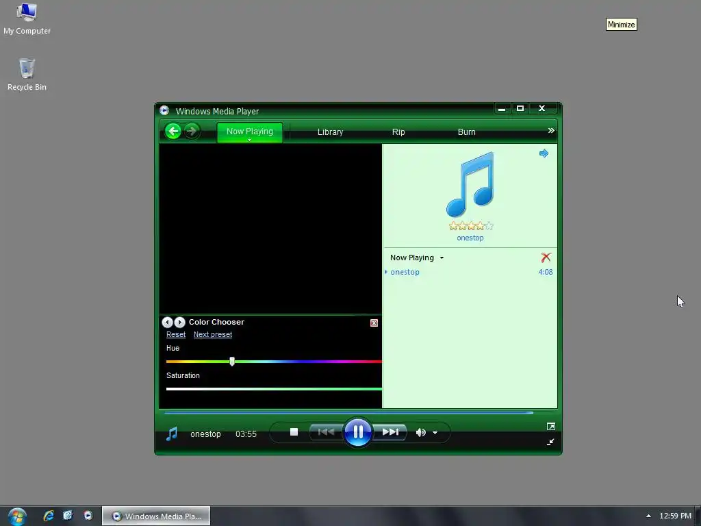Pause the playing song
This screenshot has height=526, width=701.
click(357, 432)
